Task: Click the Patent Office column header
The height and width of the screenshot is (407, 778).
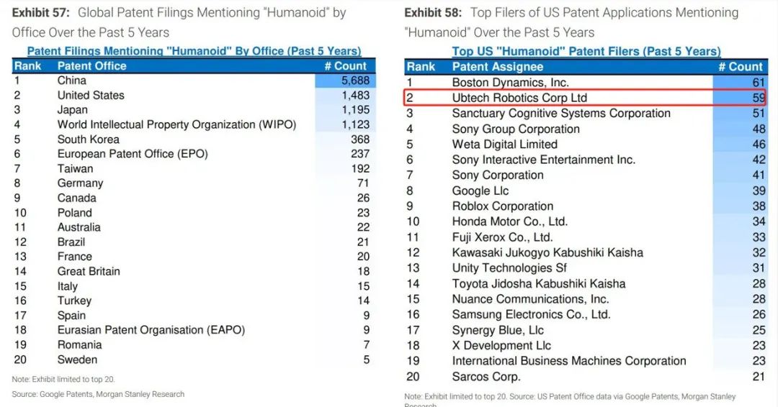Action: (91, 66)
